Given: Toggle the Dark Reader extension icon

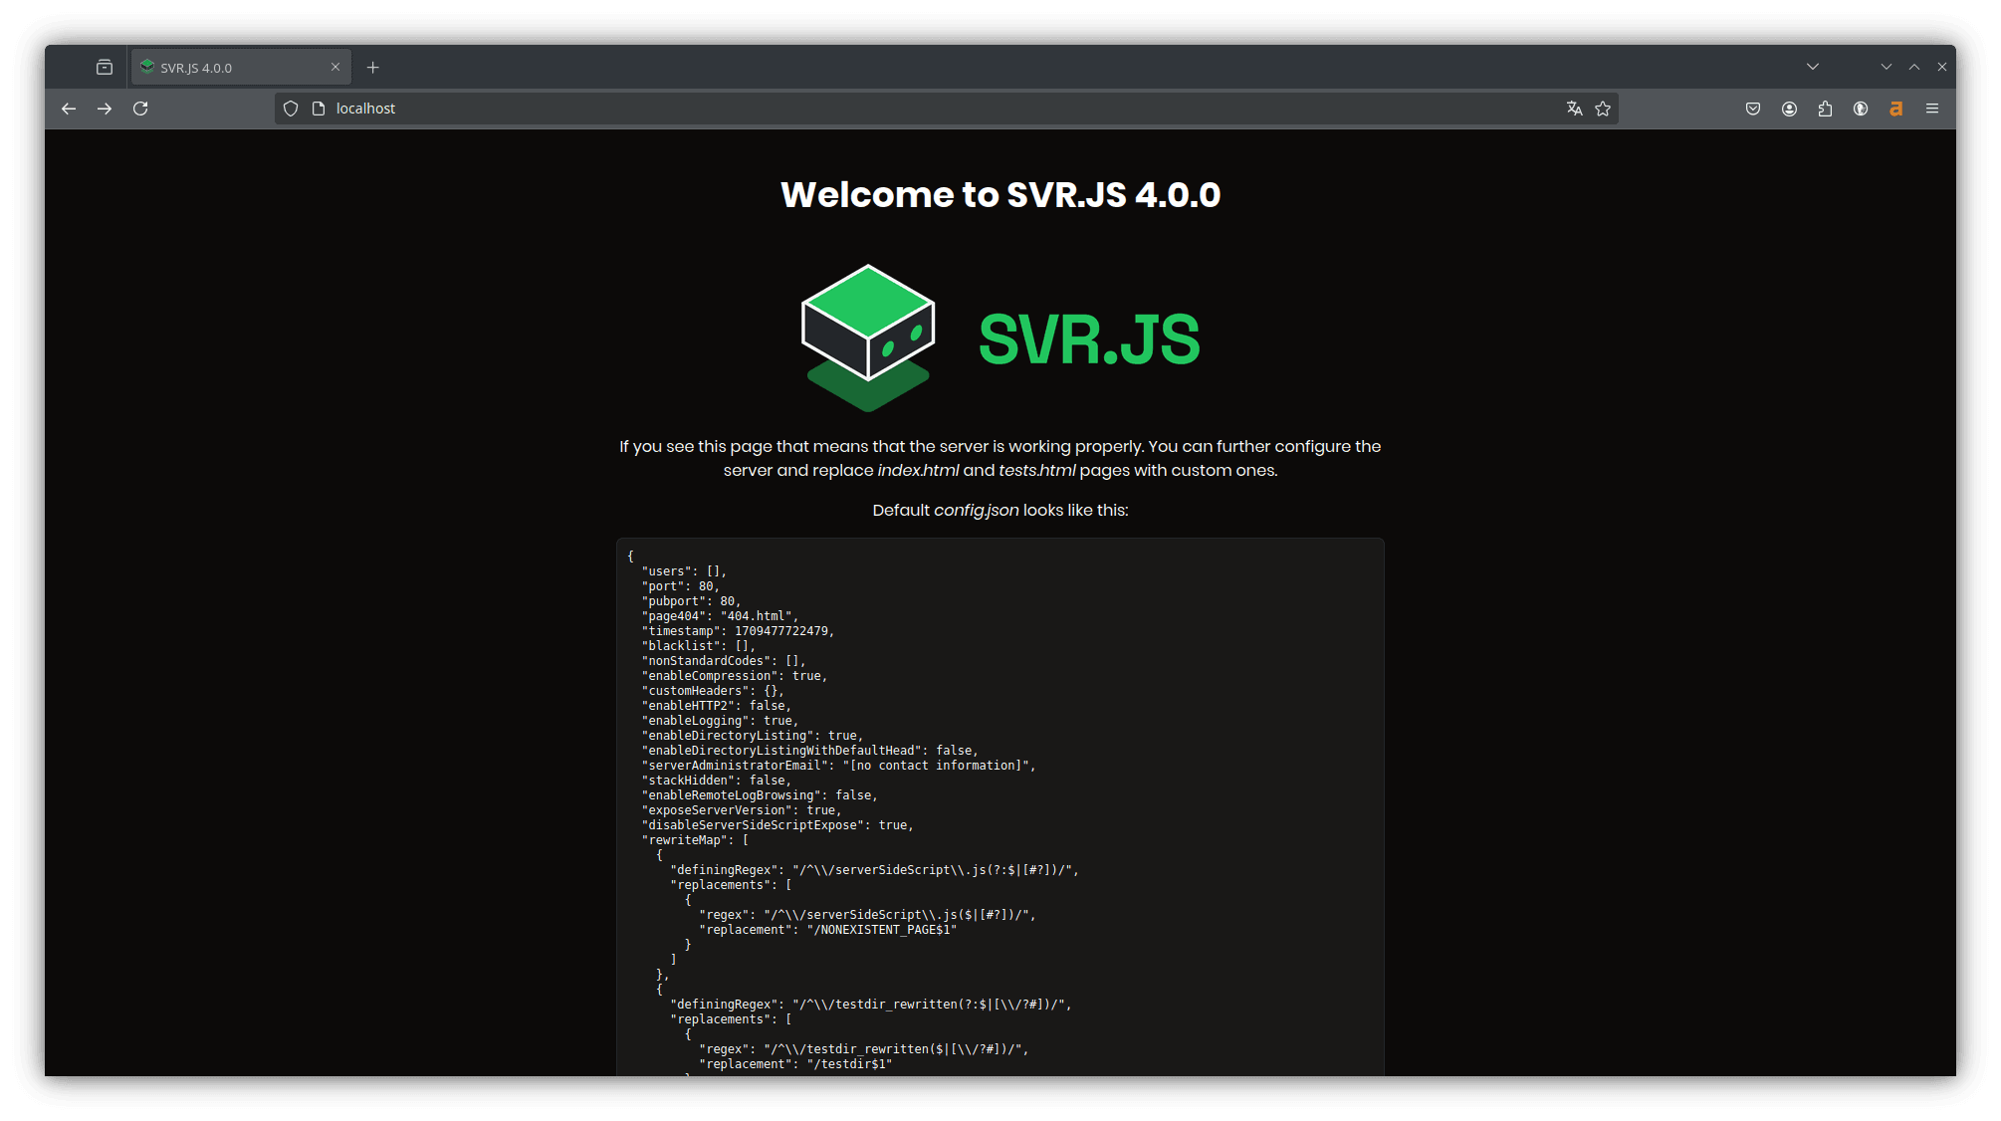Looking at the screenshot, I should coord(1861,109).
